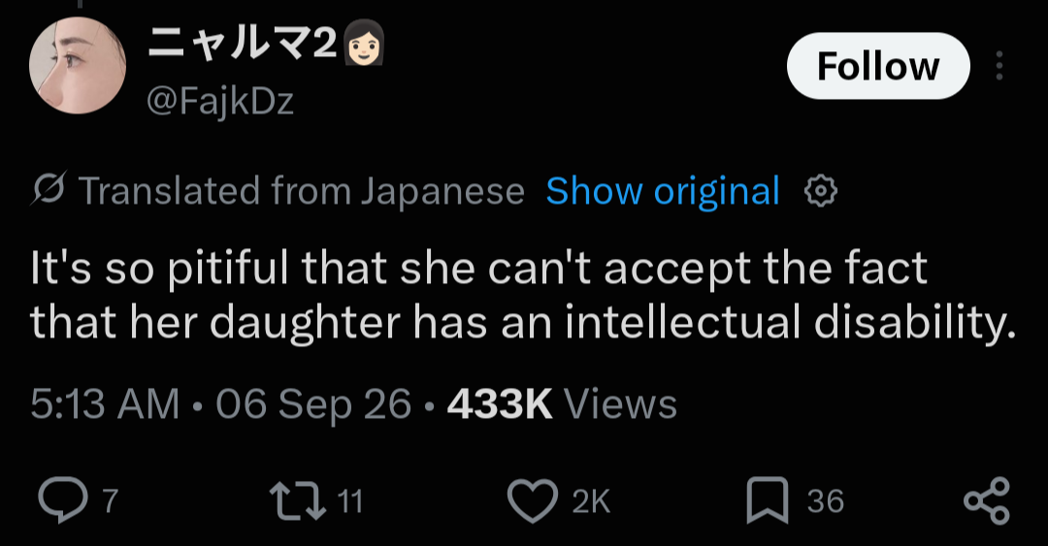This screenshot has width=1048, height=546.
Task: Click the bookmark count 36
Action: coord(826,500)
